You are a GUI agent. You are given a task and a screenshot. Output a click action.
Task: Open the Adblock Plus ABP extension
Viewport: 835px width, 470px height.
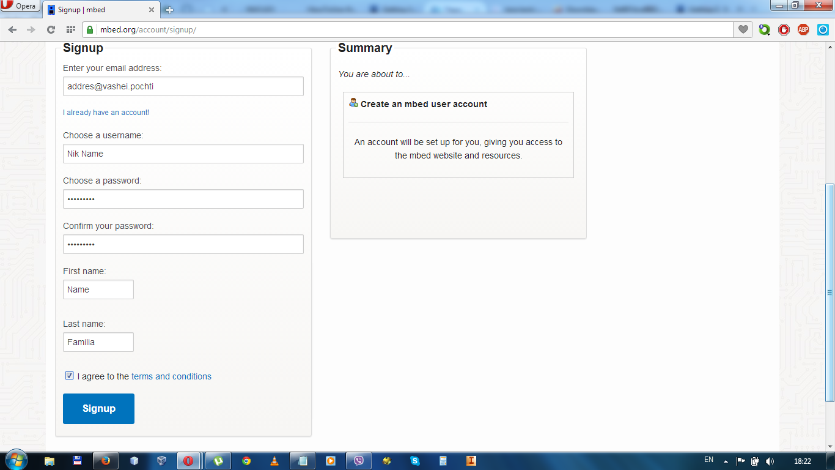pyautogui.click(x=803, y=29)
